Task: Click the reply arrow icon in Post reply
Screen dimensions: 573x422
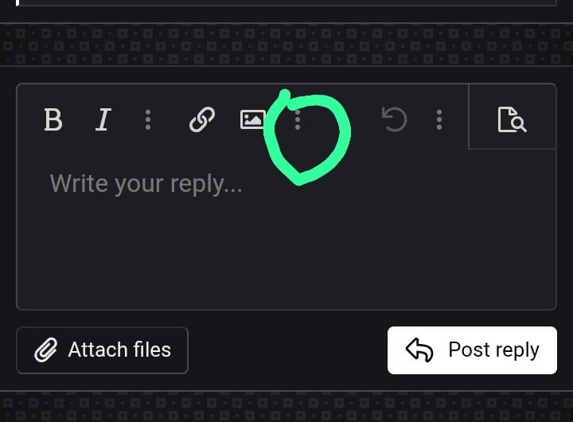Action: coord(419,350)
